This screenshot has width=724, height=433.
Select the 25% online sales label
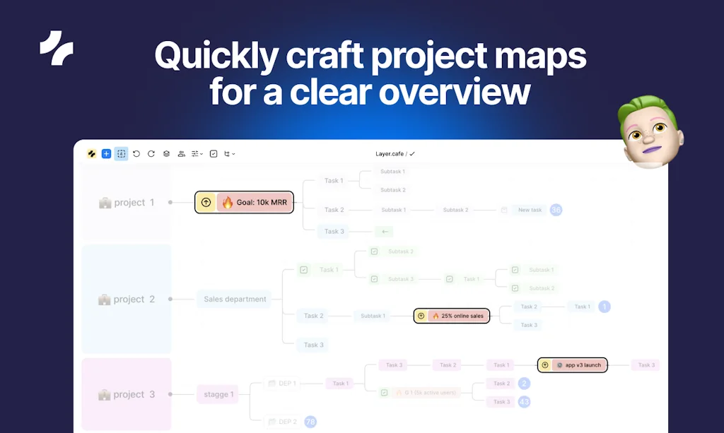462,316
